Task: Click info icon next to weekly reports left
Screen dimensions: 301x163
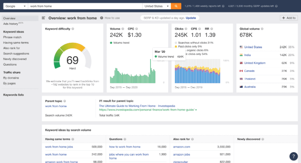Action: [223, 6]
